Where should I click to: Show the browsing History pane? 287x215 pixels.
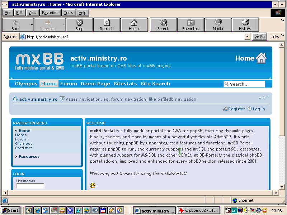(x=245, y=25)
